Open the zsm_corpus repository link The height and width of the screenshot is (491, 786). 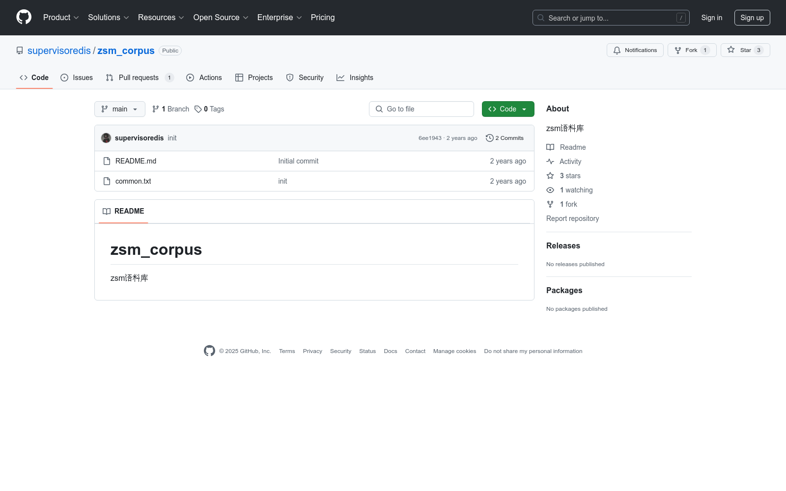click(x=126, y=51)
